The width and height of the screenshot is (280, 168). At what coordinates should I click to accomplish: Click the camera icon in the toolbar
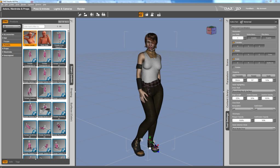point(159,15)
